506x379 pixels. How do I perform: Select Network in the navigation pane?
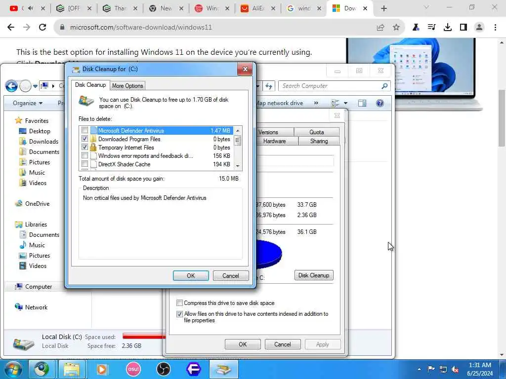31,307
